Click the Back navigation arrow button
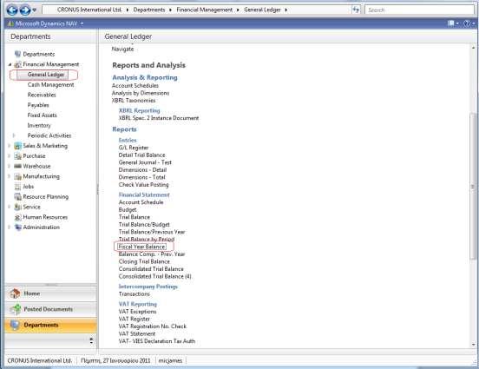The image size is (479, 369). [12, 10]
